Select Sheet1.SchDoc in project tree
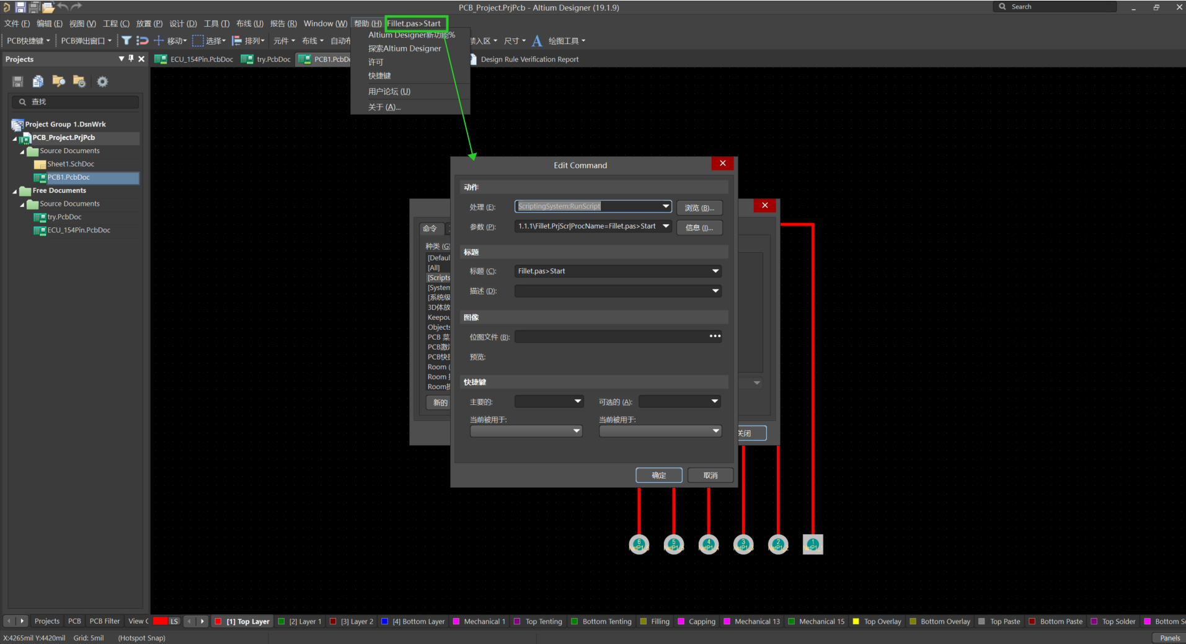Screen dimensions: 1186x644 (x=71, y=164)
